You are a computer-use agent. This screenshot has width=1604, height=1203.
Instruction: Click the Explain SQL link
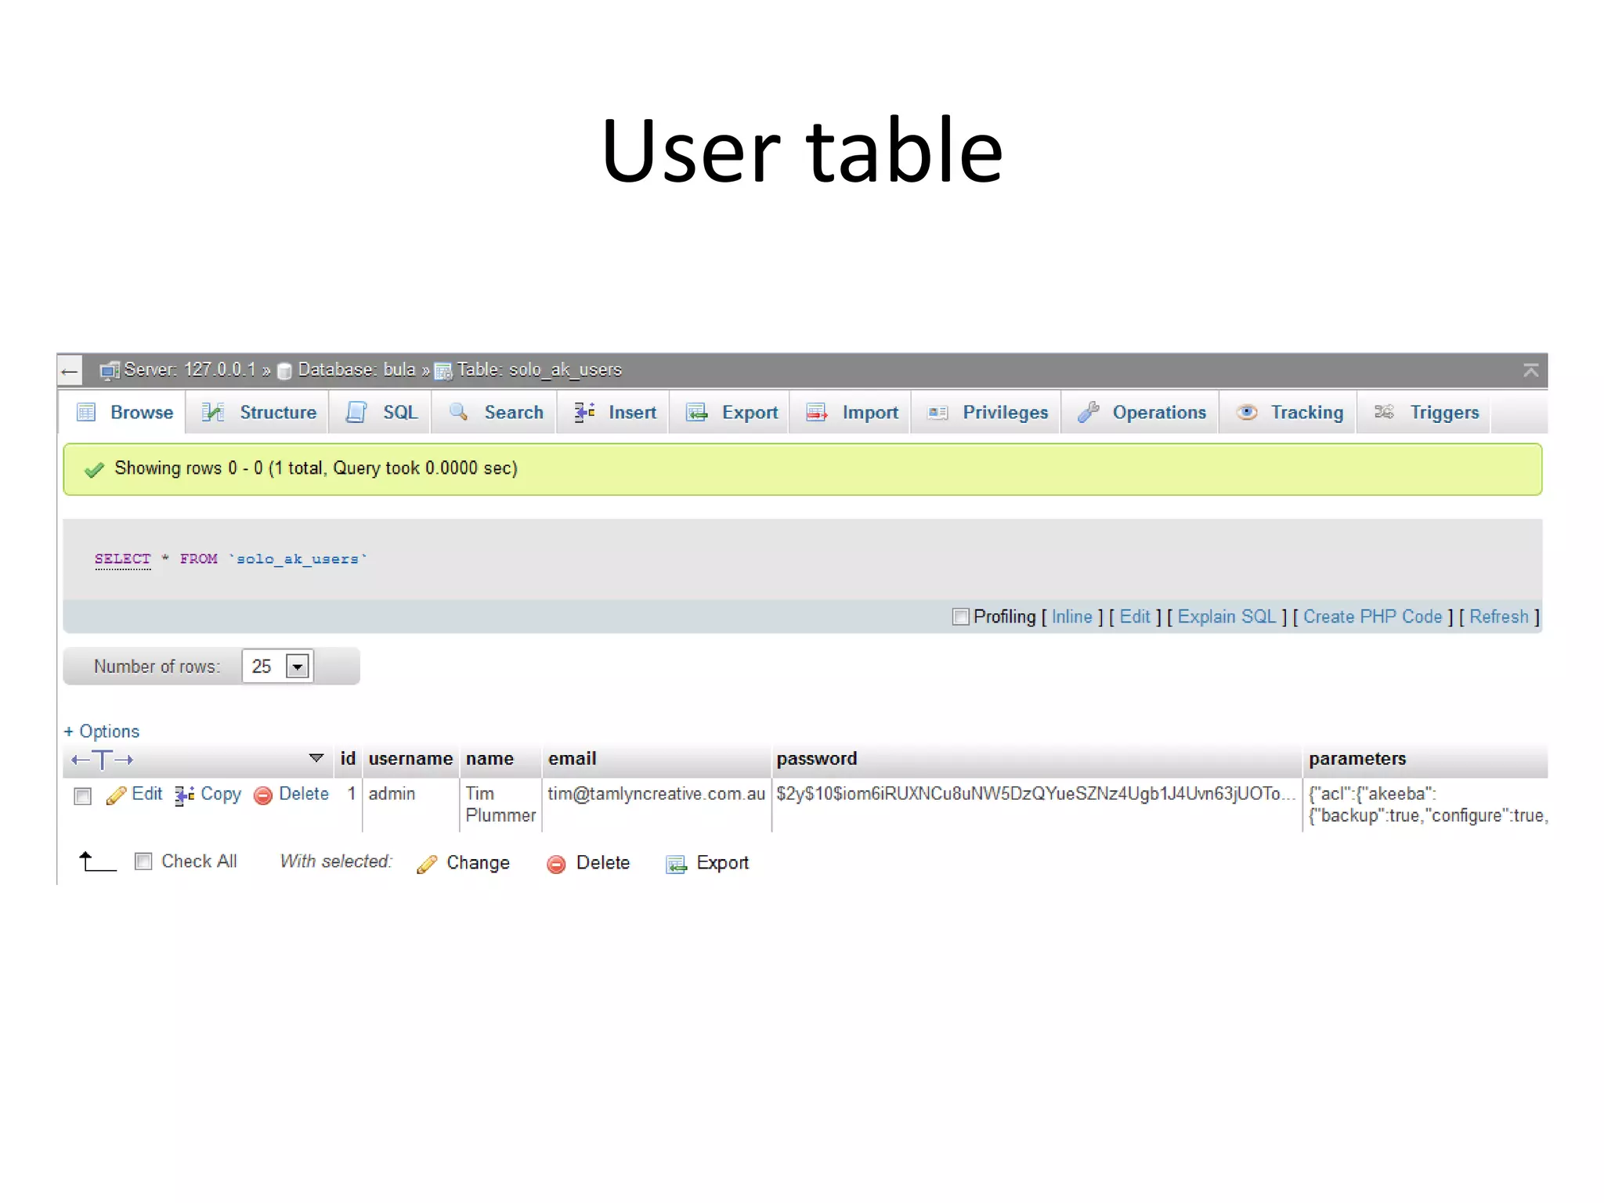(x=1226, y=617)
